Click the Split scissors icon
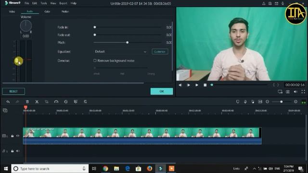This screenshot has width=308, height=173. 37,101
